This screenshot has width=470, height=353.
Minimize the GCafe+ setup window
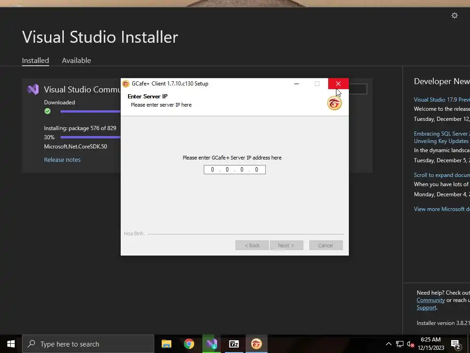click(x=297, y=84)
